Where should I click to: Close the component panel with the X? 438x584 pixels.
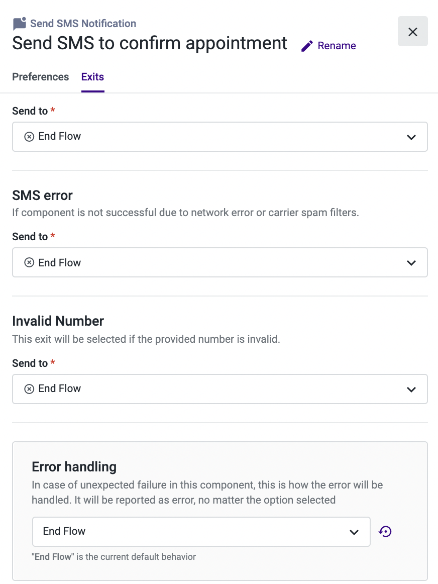click(413, 32)
